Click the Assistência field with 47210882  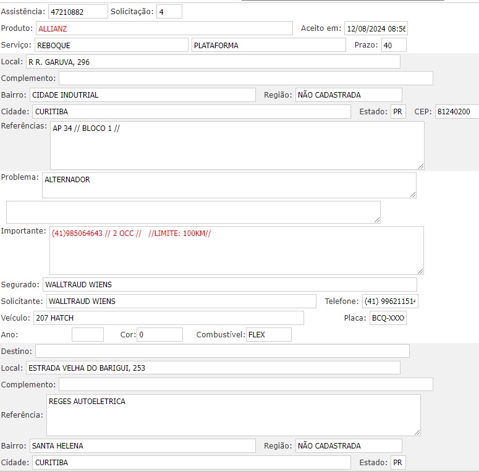click(x=78, y=12)
